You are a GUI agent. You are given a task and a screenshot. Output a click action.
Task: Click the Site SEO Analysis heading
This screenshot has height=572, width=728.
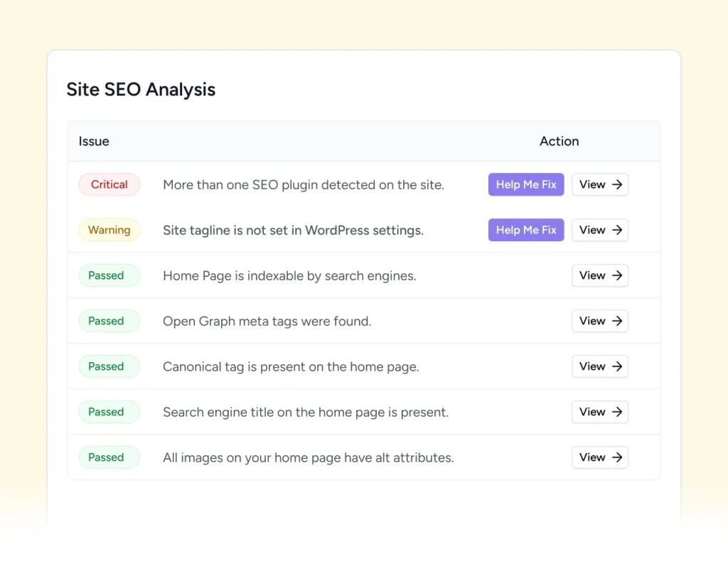pos(141,89)
